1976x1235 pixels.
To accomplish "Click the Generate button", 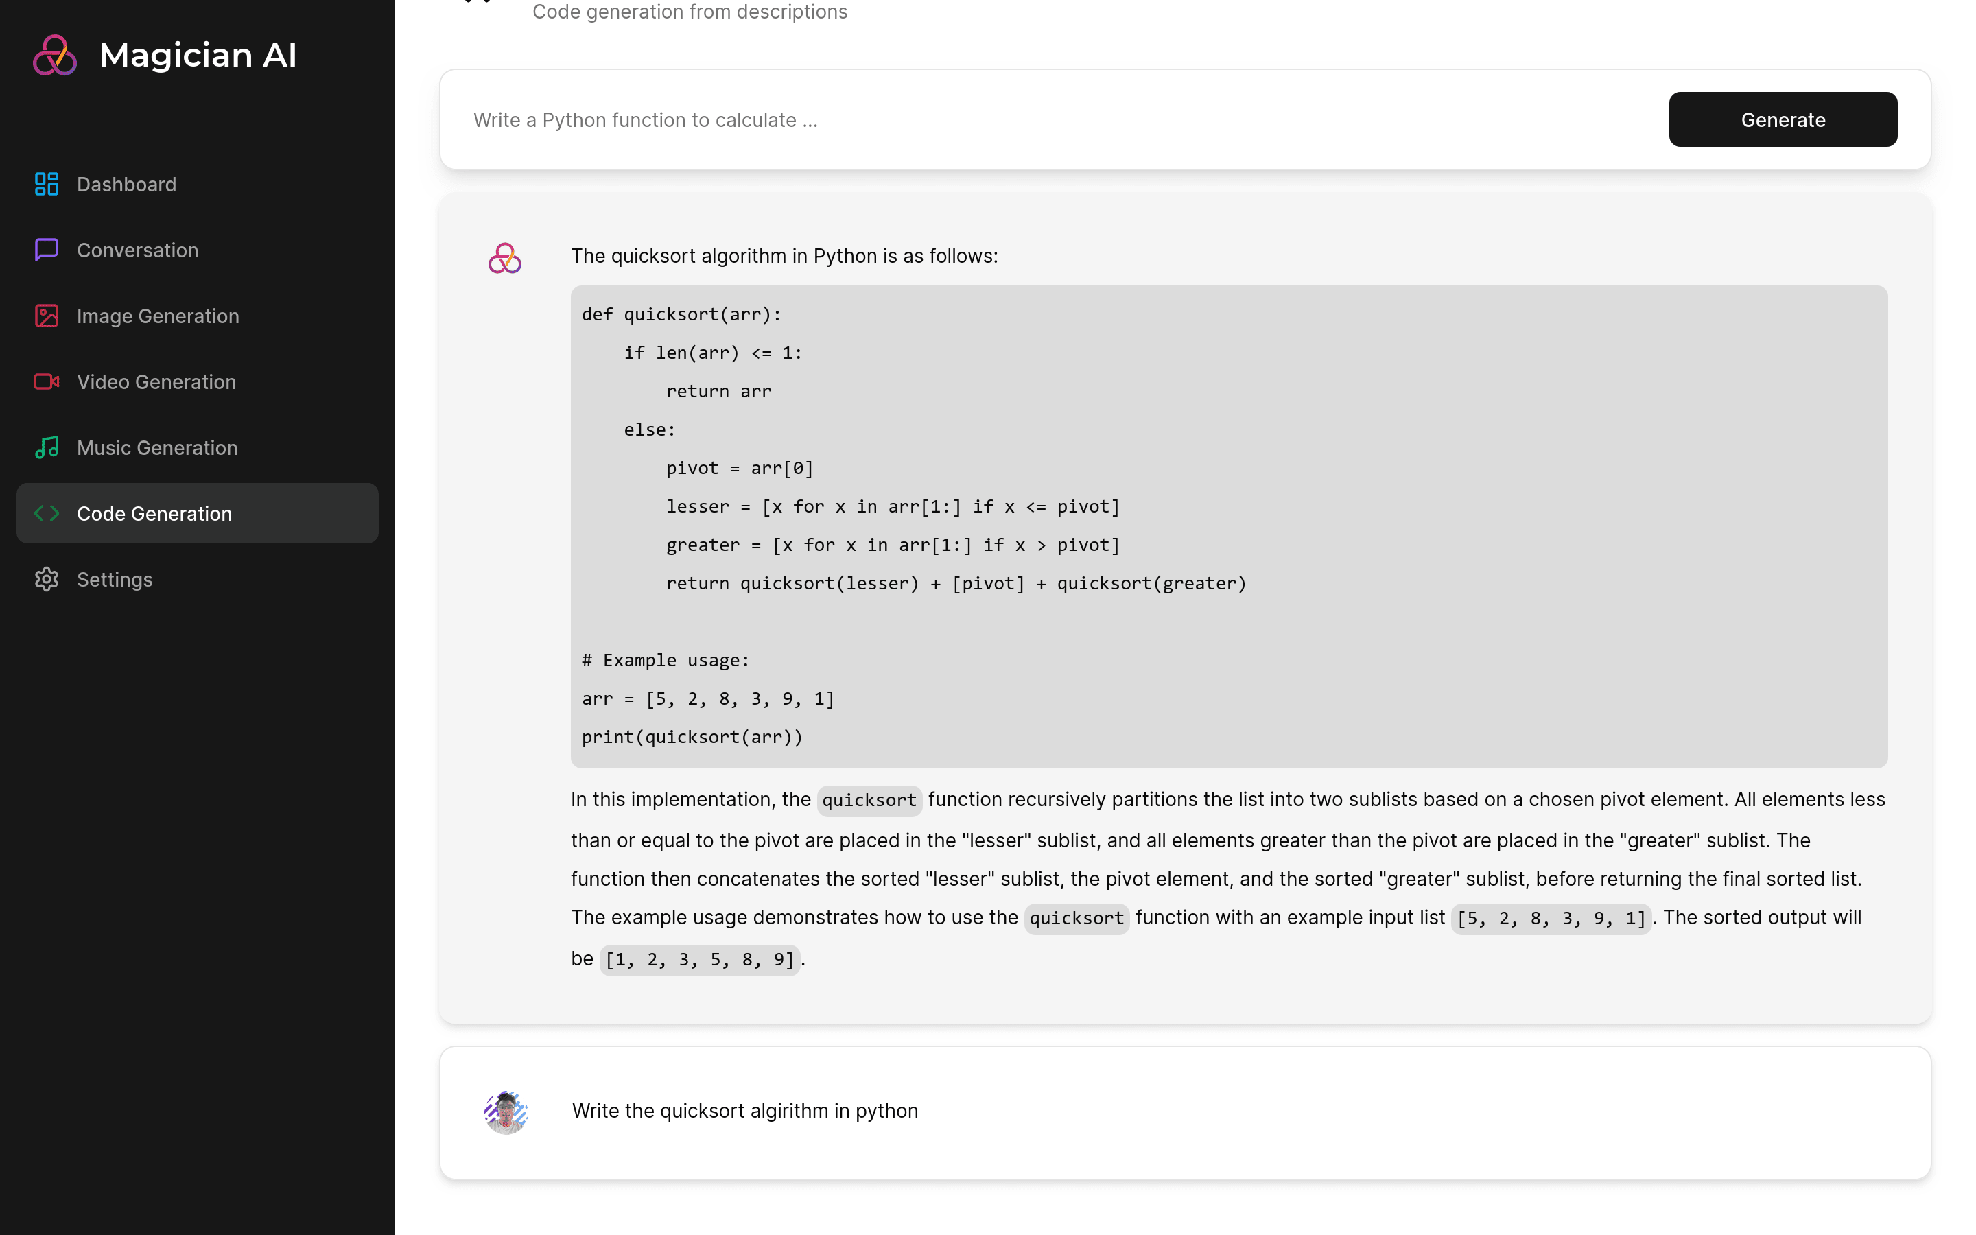I will coord(1783,118).
